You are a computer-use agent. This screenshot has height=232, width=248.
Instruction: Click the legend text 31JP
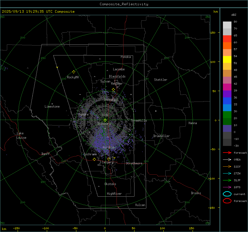point(237,180)
